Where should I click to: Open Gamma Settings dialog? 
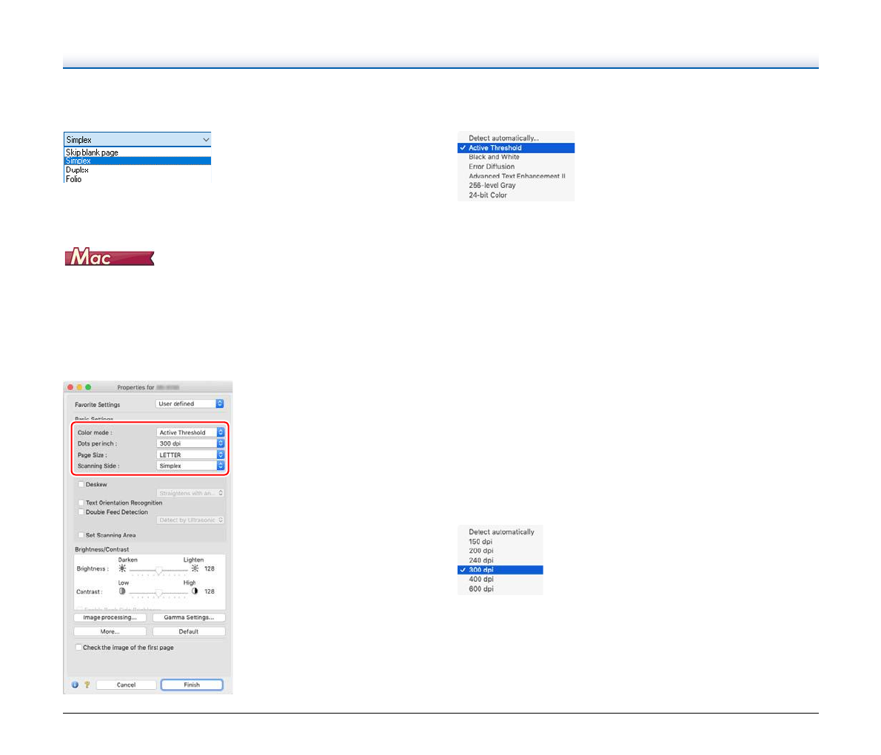click(x=189, y=618)
